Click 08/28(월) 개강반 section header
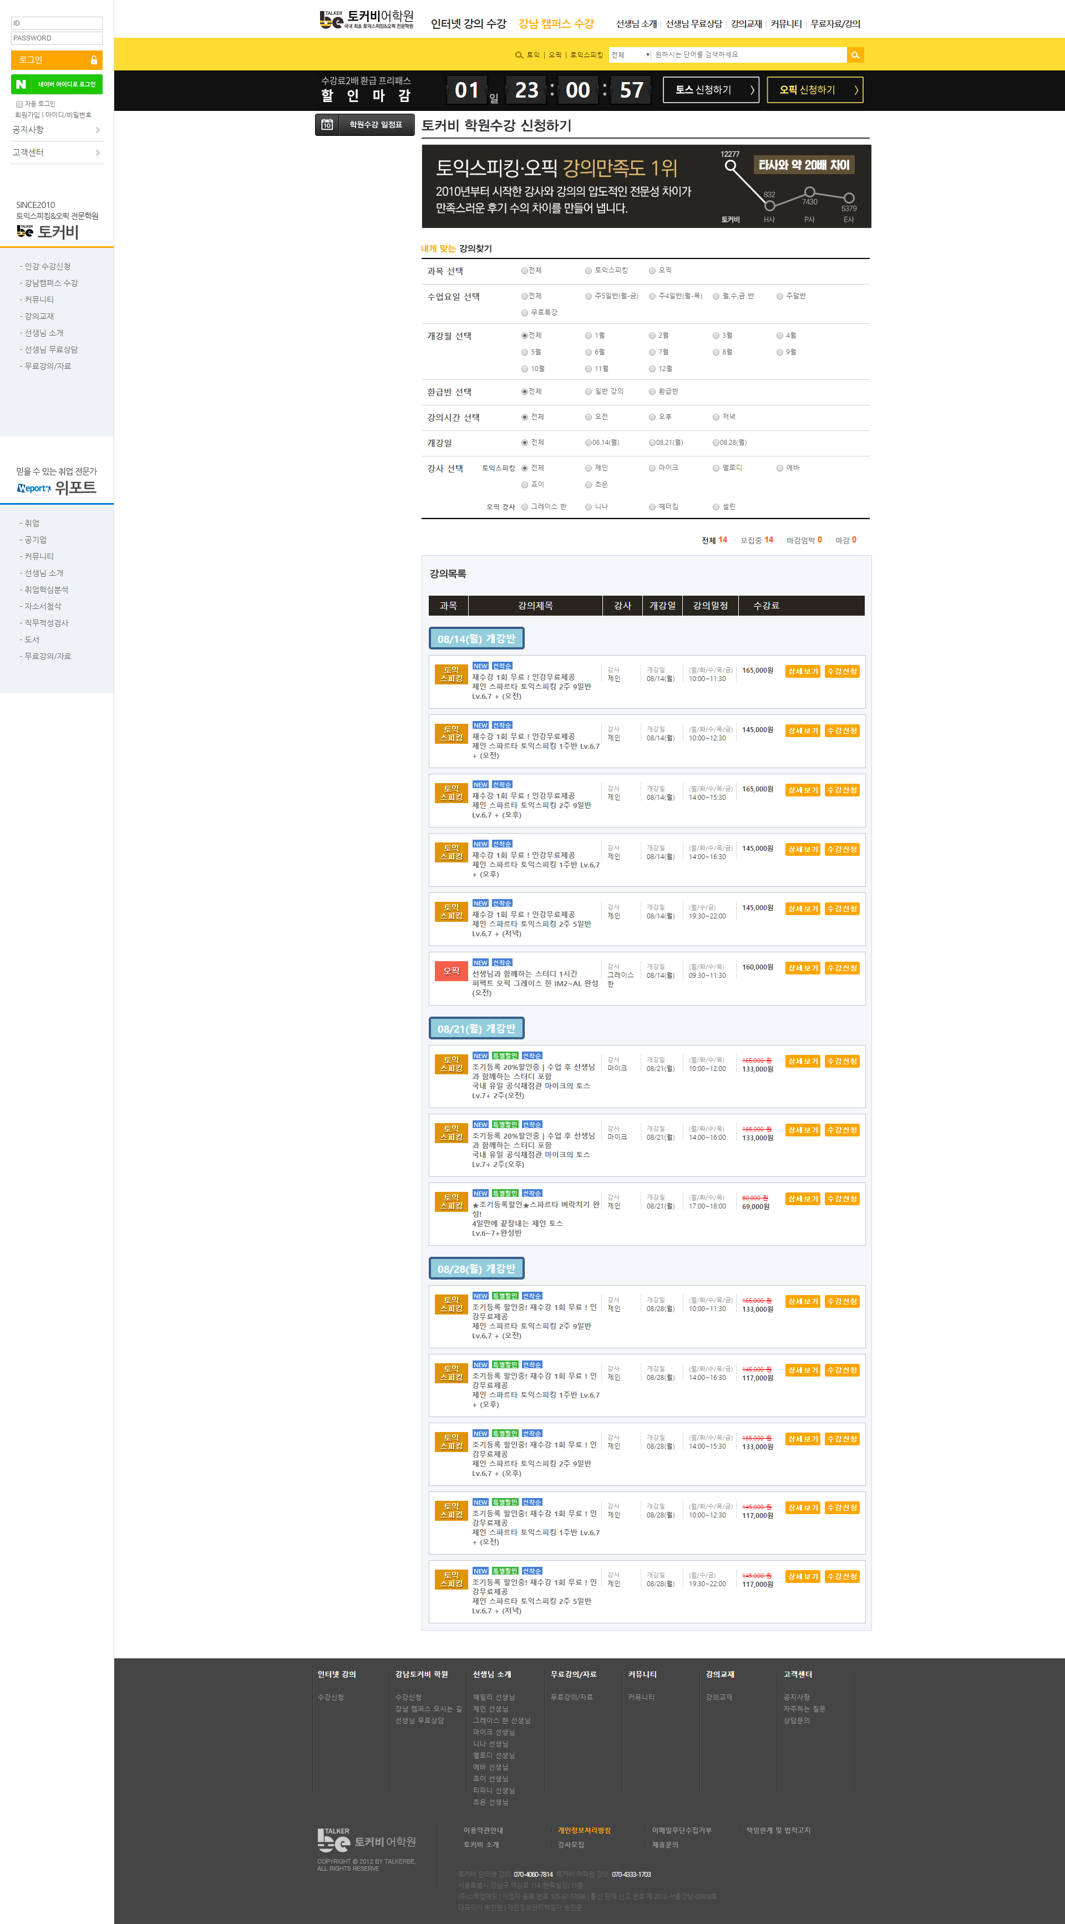The image size is (1065, 1924). [476, 1269]
